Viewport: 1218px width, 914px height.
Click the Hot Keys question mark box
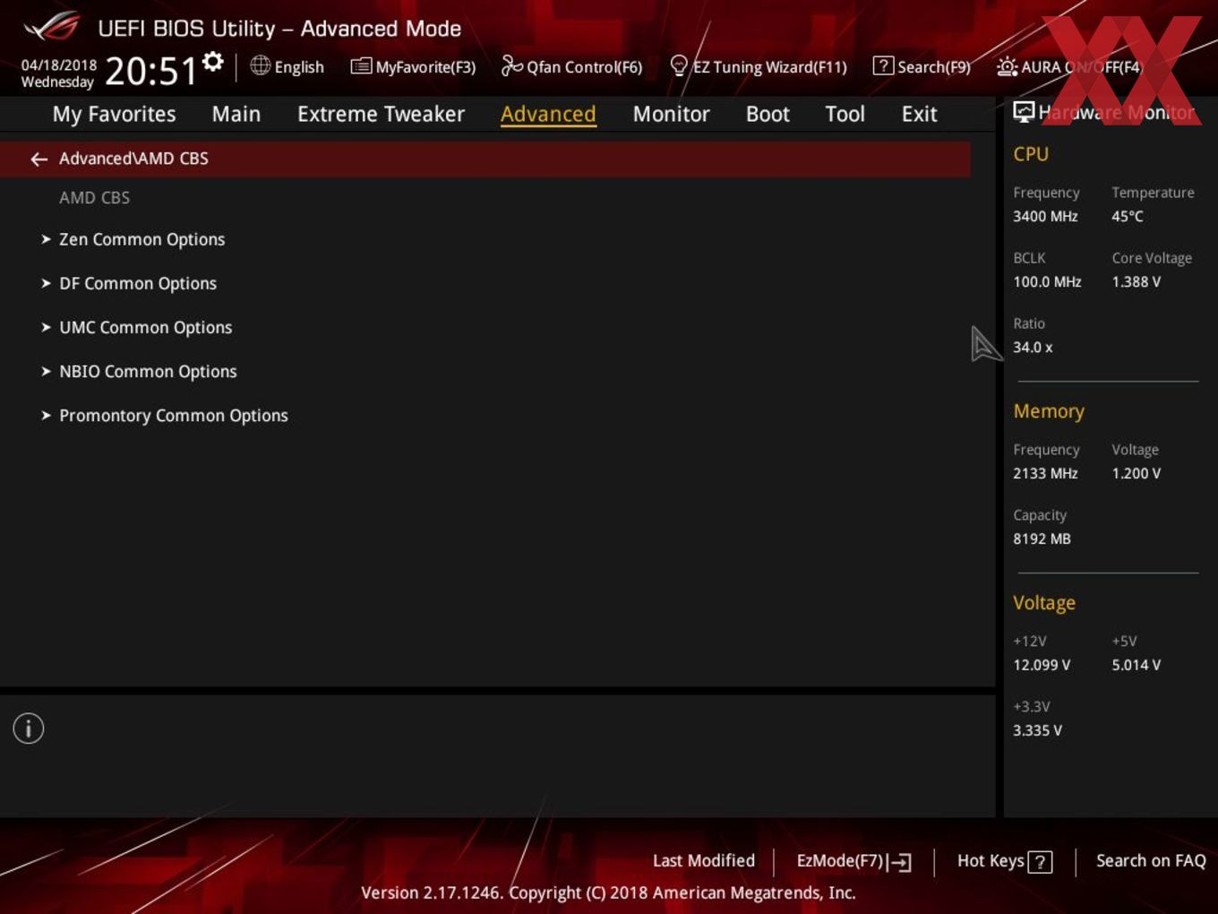pyautogui.click(x=1040, y=862)
